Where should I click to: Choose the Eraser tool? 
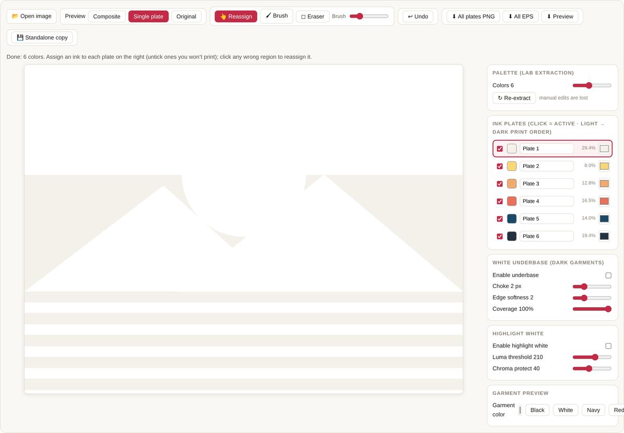click(313, 17)
